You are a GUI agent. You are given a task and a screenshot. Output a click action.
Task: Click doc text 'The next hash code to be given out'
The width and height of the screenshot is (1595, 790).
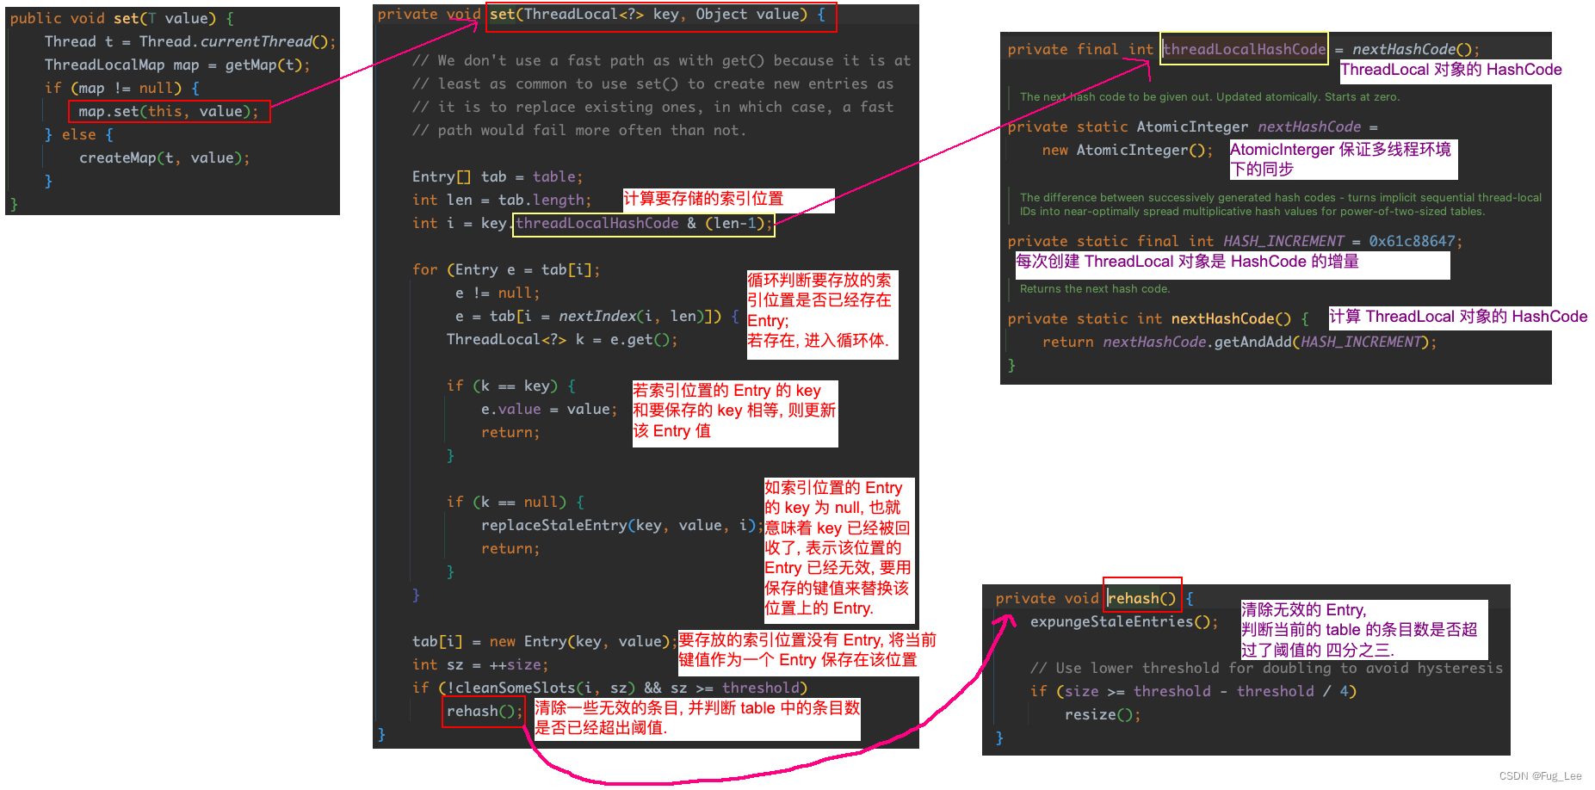pyautogui.click(x=1209, y=97)
